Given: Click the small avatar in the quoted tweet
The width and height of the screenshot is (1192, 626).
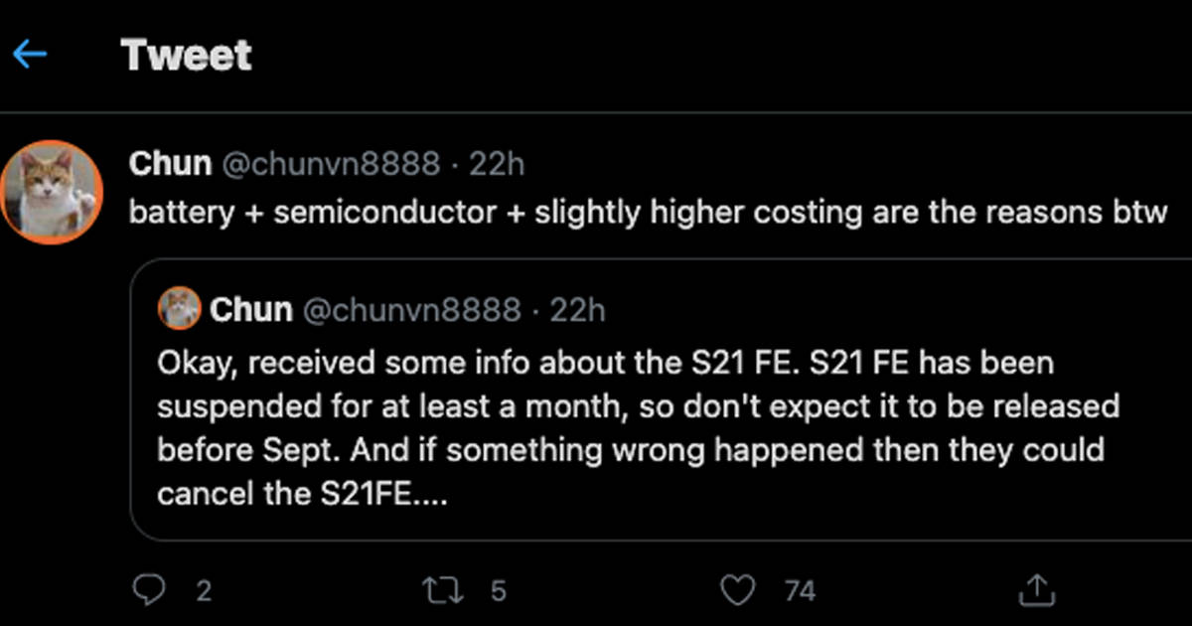Looking at the screenshot, I should tap(179, 309).
